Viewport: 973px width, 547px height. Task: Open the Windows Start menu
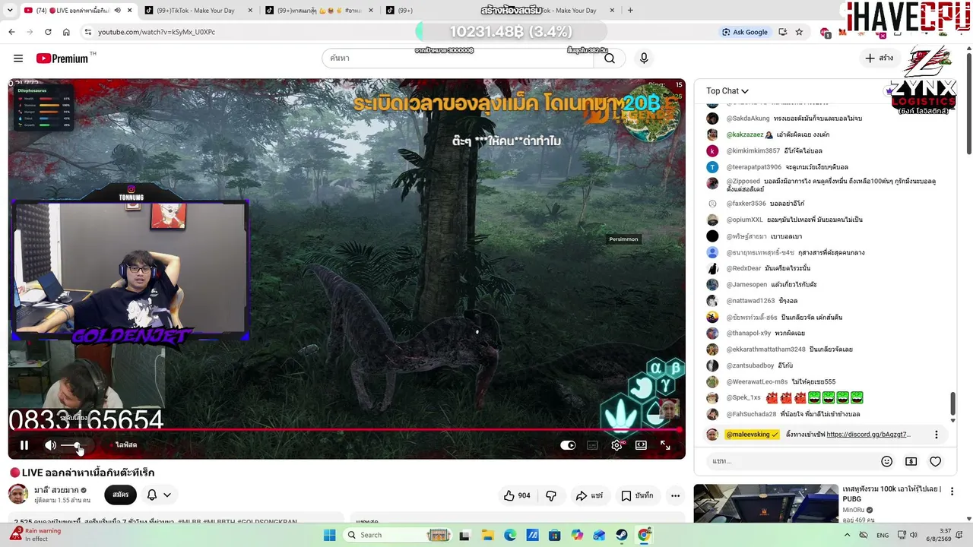click(329, 535)
